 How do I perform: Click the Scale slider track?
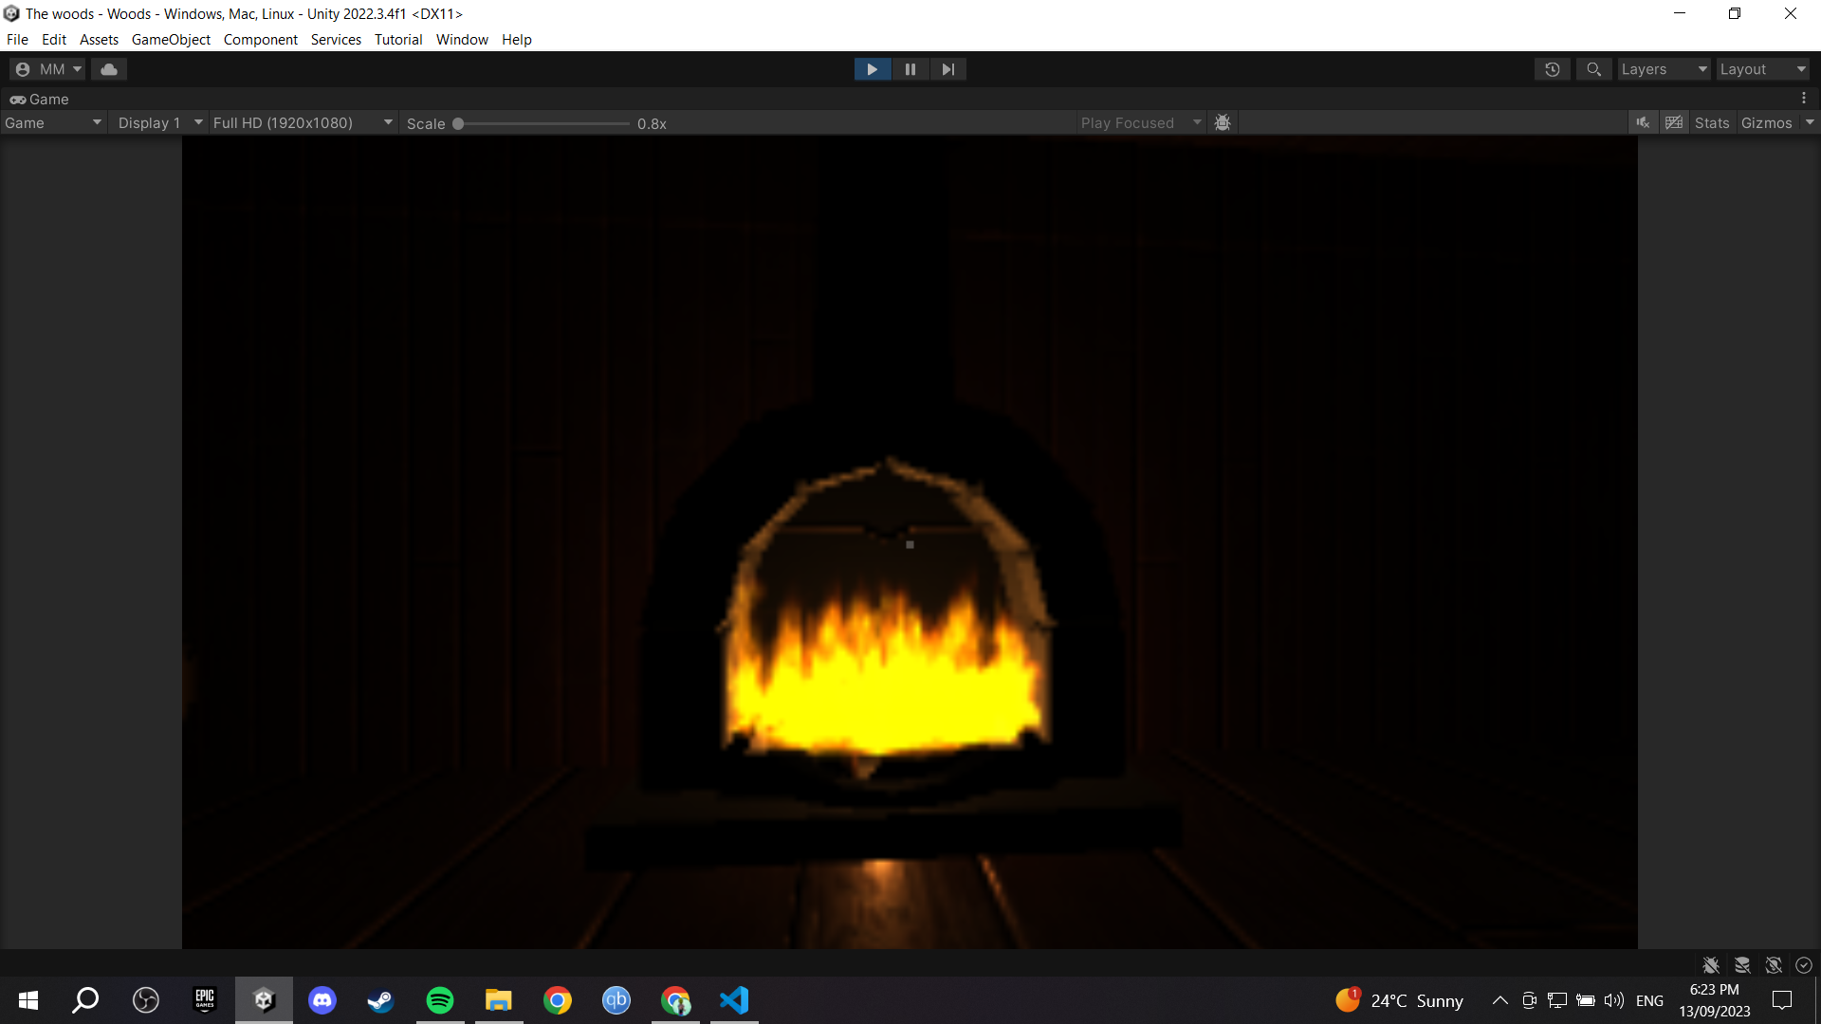click(543, 124)
